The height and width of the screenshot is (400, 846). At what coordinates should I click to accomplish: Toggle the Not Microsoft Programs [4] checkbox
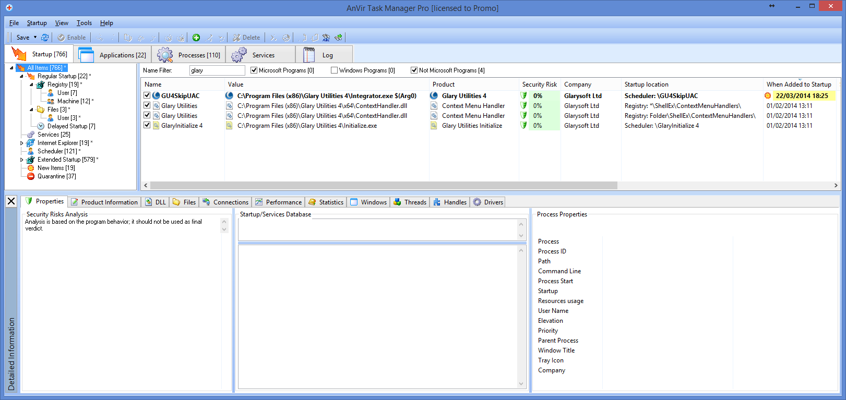[414, 70]
